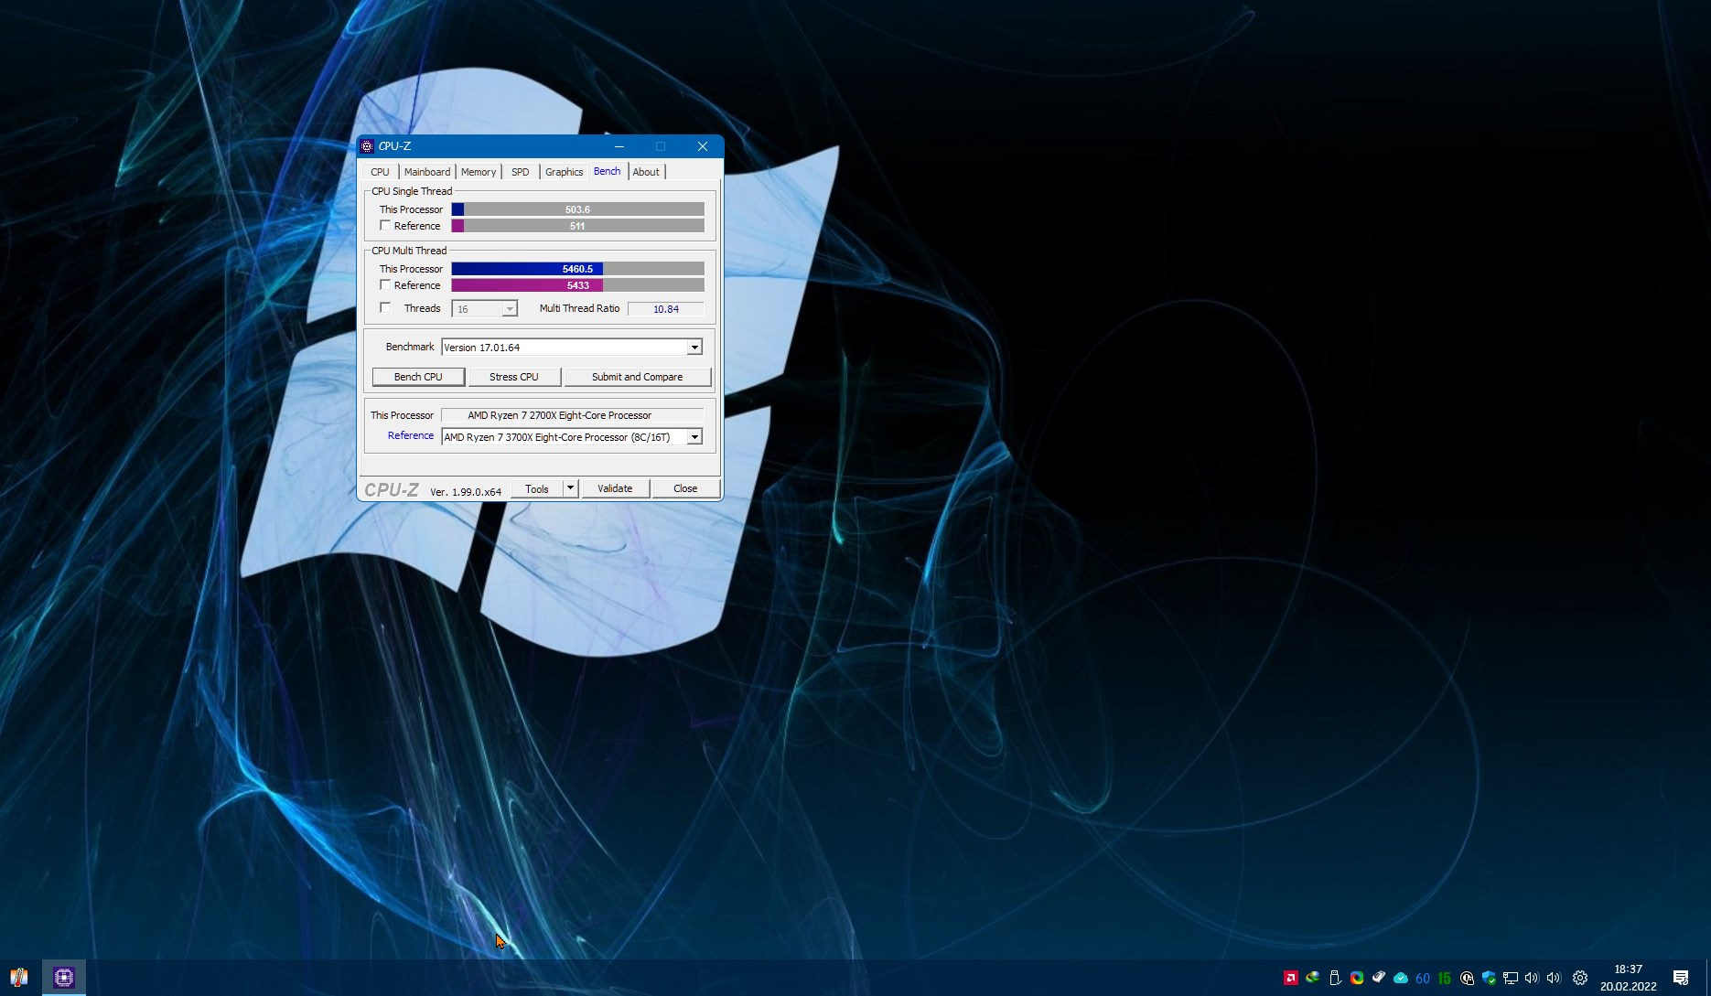The image size is (1711, 996).
Task: Switch to the Memory tab
Action: [478, 172]
